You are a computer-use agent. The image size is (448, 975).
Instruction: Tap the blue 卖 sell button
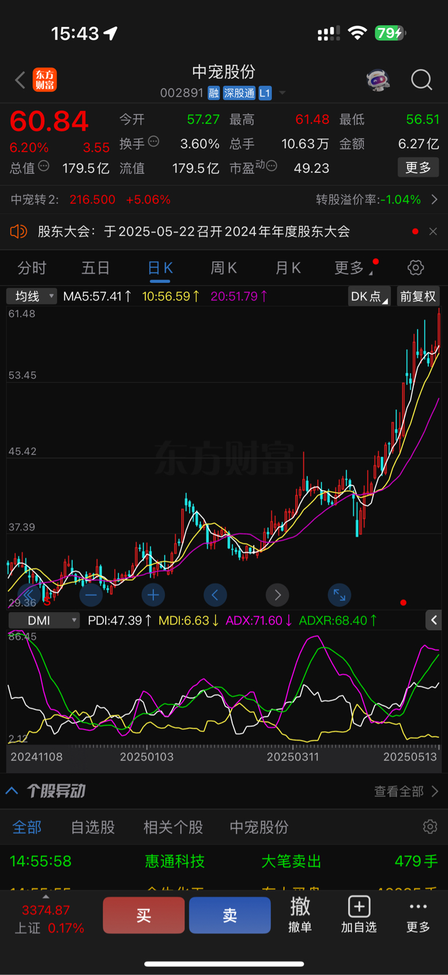230,915
